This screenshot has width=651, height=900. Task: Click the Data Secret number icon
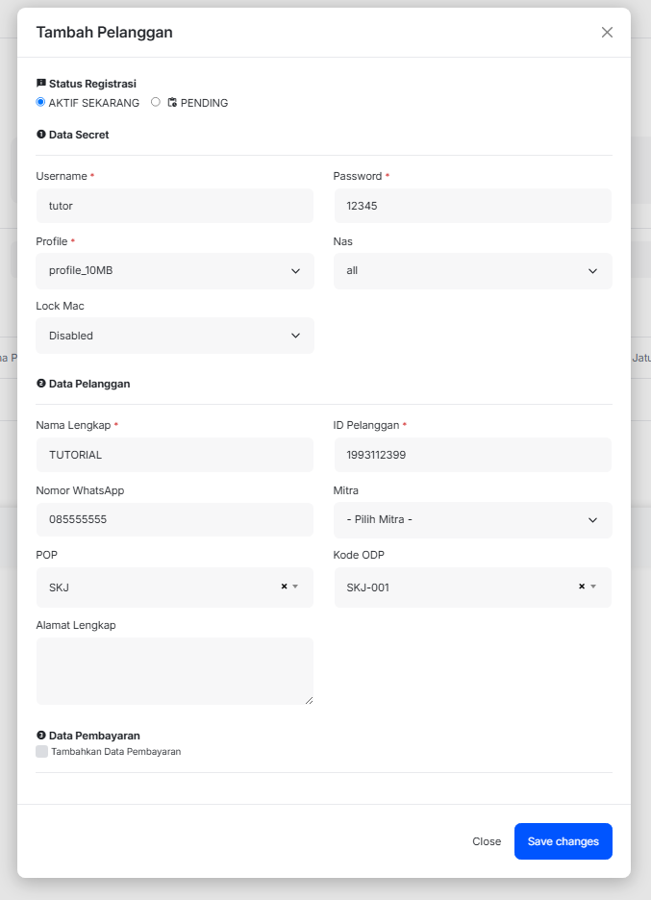click(x=40, y=135)
